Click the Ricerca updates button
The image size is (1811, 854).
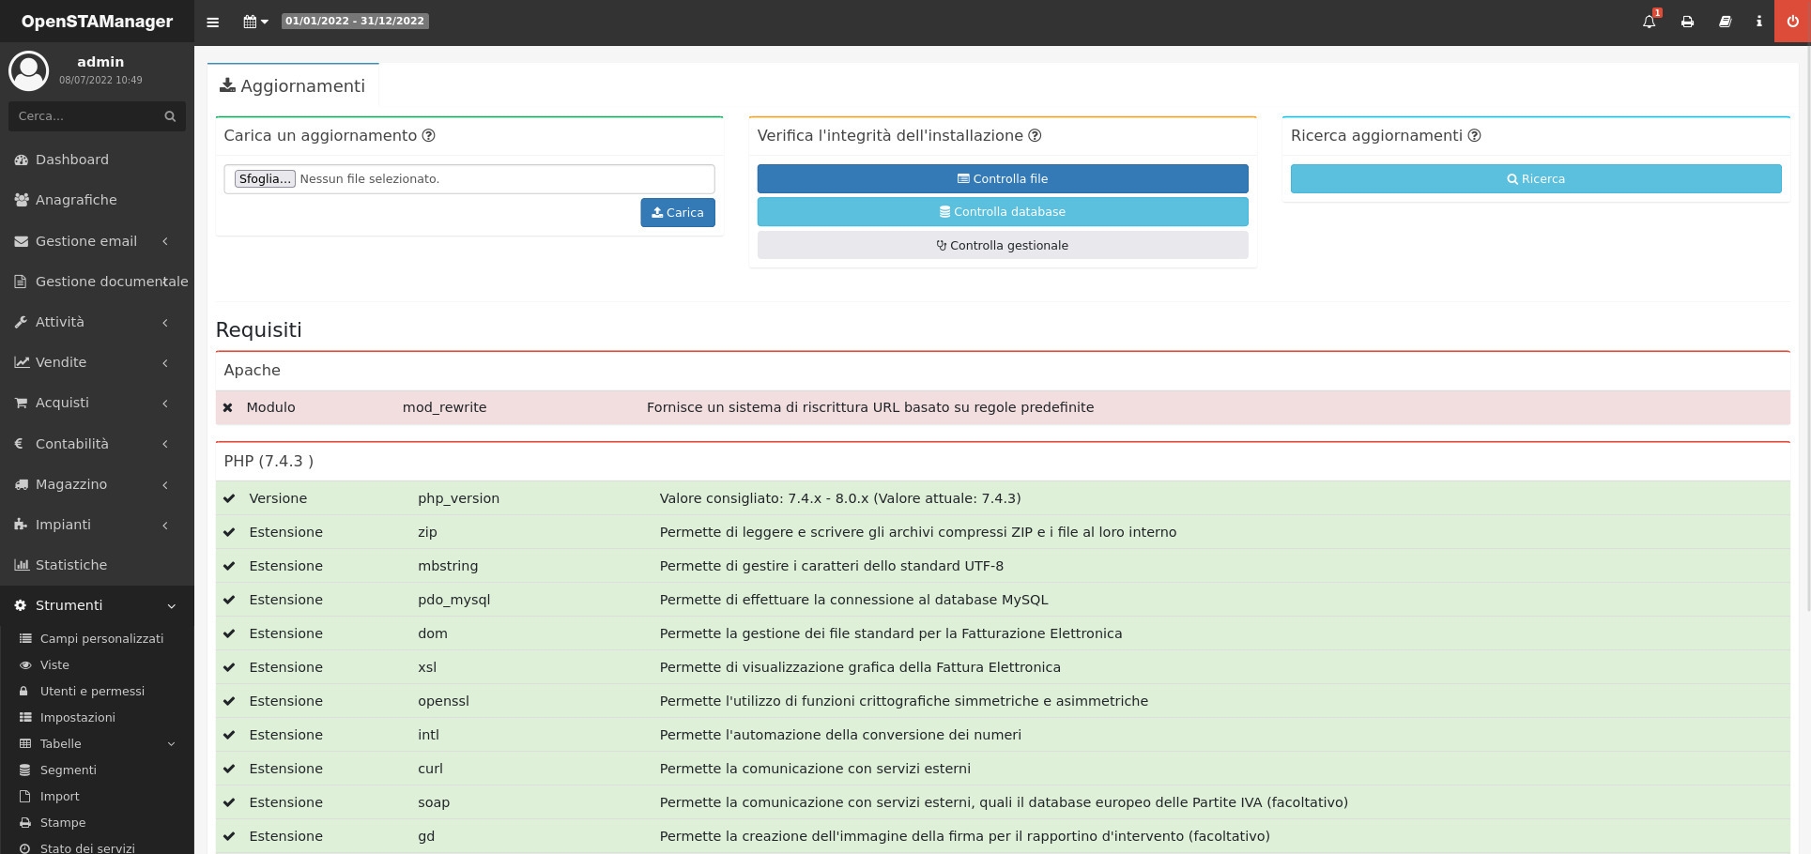point(1535,178)
